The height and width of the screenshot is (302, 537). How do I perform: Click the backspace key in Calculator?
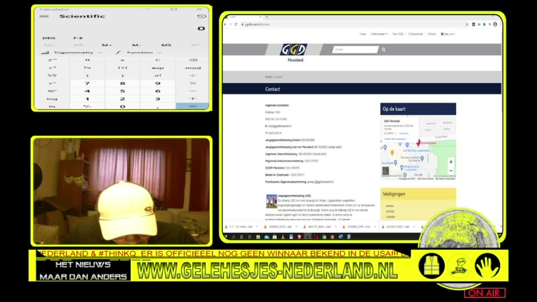[193, 60]
